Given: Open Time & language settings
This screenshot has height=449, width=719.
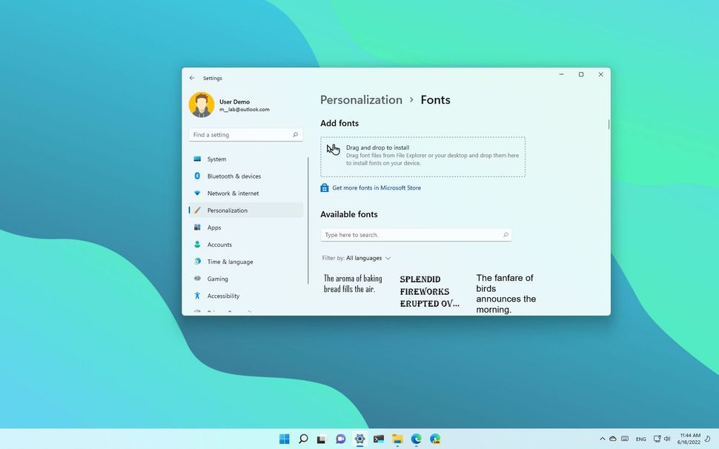Looking at the screenshot, I should [231, 262].
